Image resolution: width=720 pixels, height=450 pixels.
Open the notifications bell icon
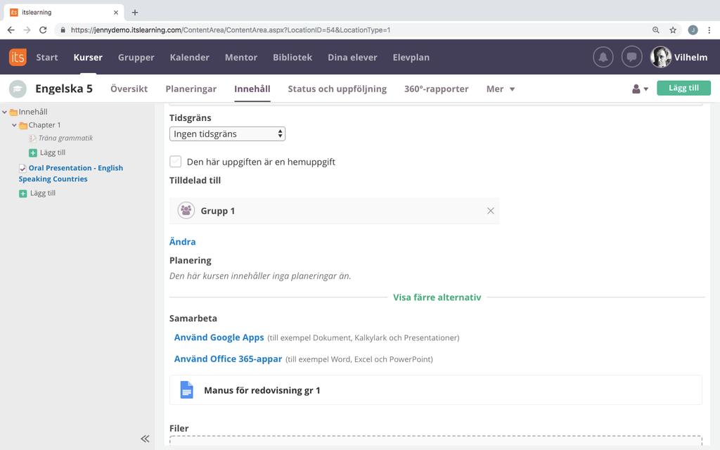[603, 58]
